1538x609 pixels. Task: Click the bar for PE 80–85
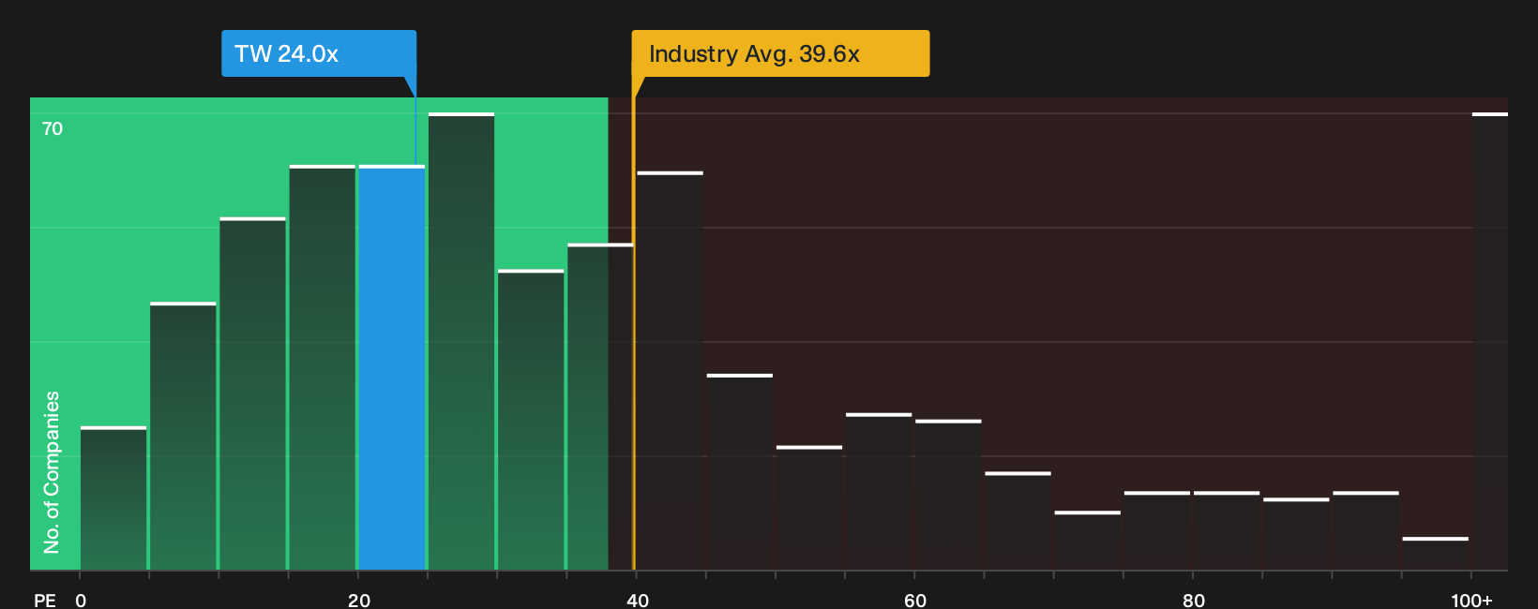pyautogui.click(x=1227, y=530)
